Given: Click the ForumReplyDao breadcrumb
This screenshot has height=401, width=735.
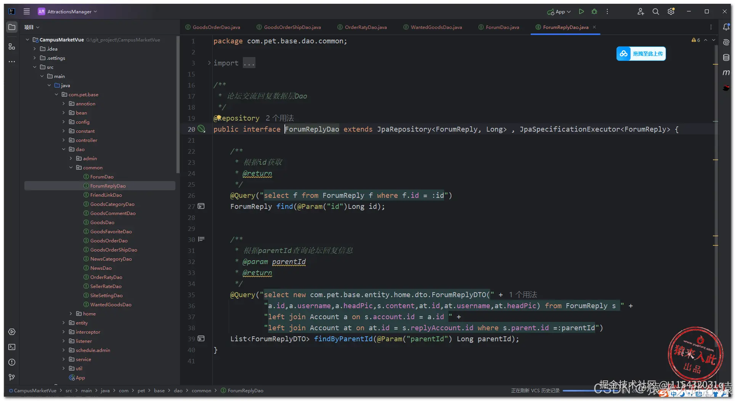Looking at the screenshot, I should click(x=242, y=390).
